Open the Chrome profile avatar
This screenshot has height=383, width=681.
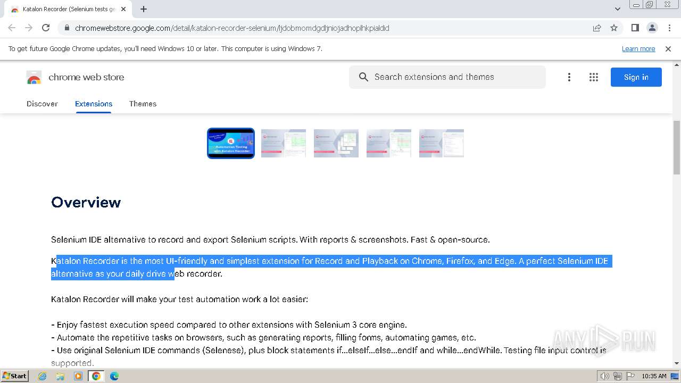652,28
